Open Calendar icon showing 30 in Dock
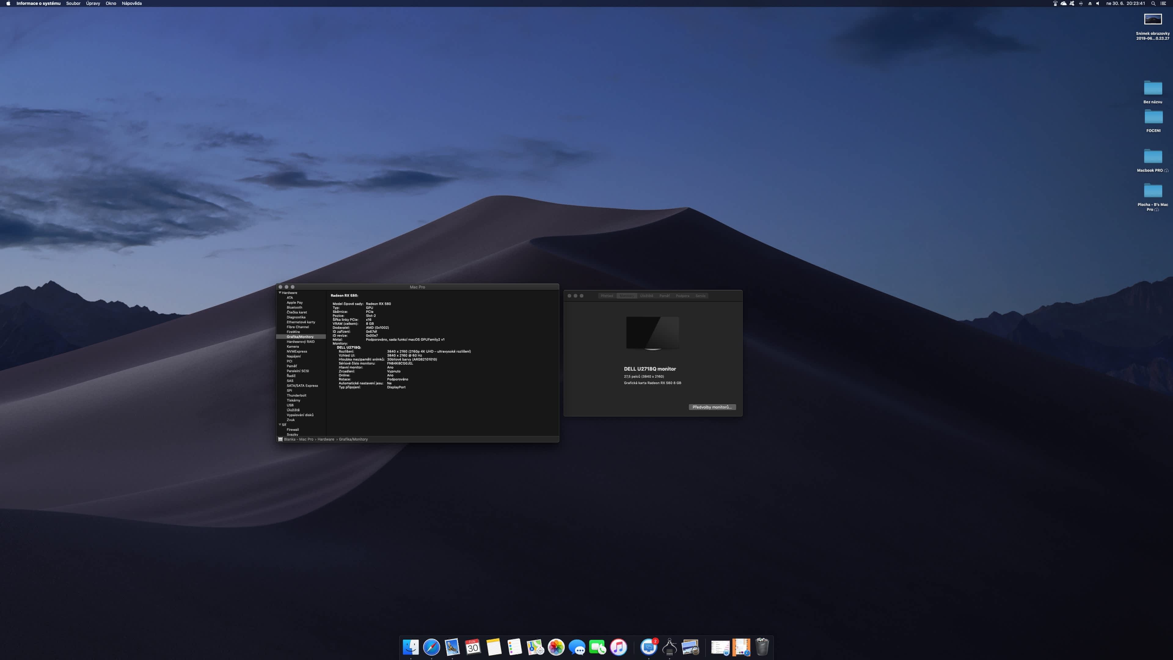1173x660 pixels. pyautogui.click(x=473, y=647)
